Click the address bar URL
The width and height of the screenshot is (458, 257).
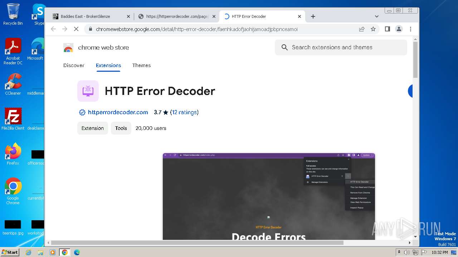(197, 29)
